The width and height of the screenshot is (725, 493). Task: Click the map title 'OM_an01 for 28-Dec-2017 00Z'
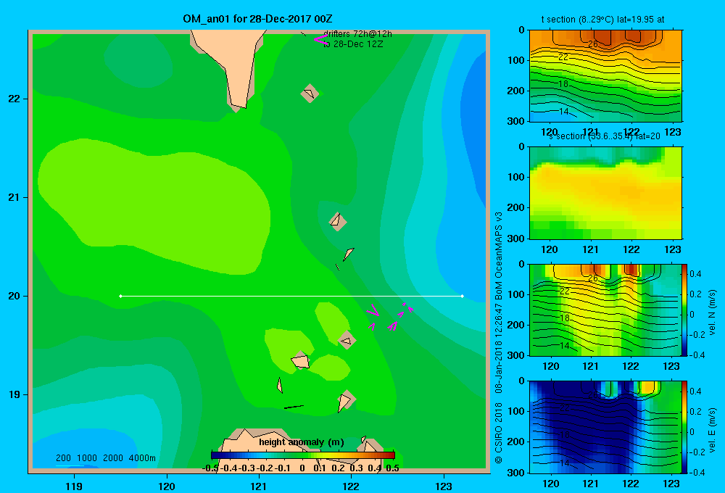(x=257, y=19)
